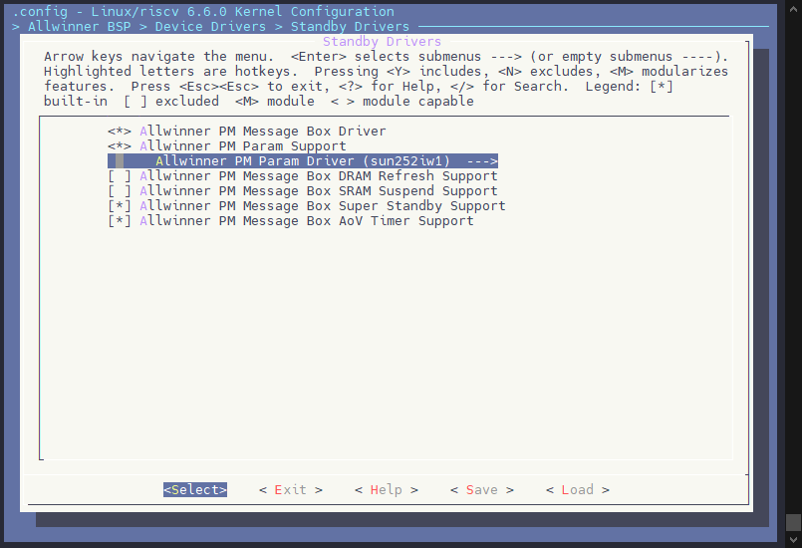The width and height of the screenshot is (802, 548).
Task: Click the Standby Drivers dialog title
Action: coord(382,42)
